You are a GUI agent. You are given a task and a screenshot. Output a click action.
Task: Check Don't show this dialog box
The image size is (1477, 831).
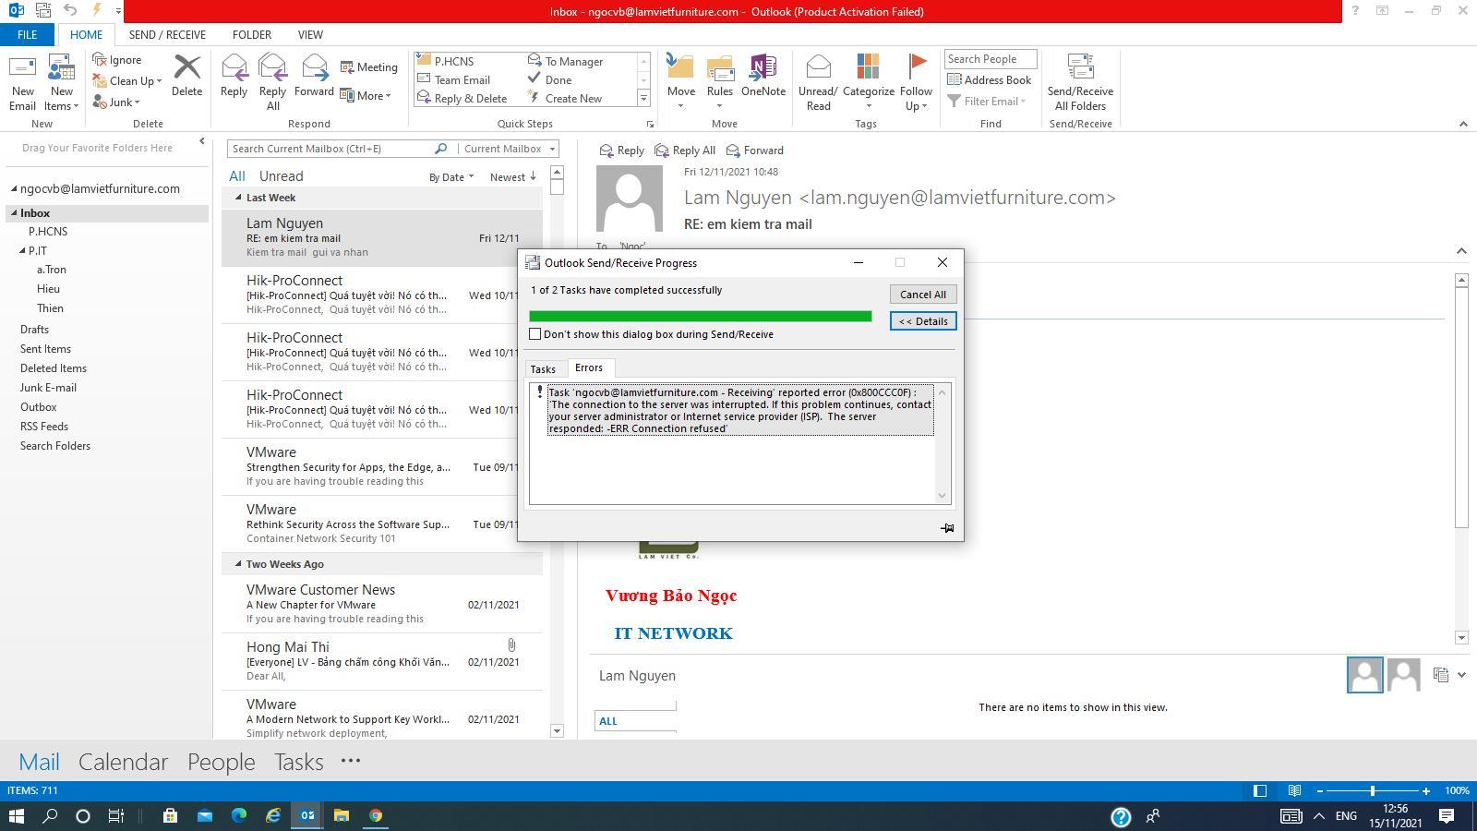tap(534, 334)
